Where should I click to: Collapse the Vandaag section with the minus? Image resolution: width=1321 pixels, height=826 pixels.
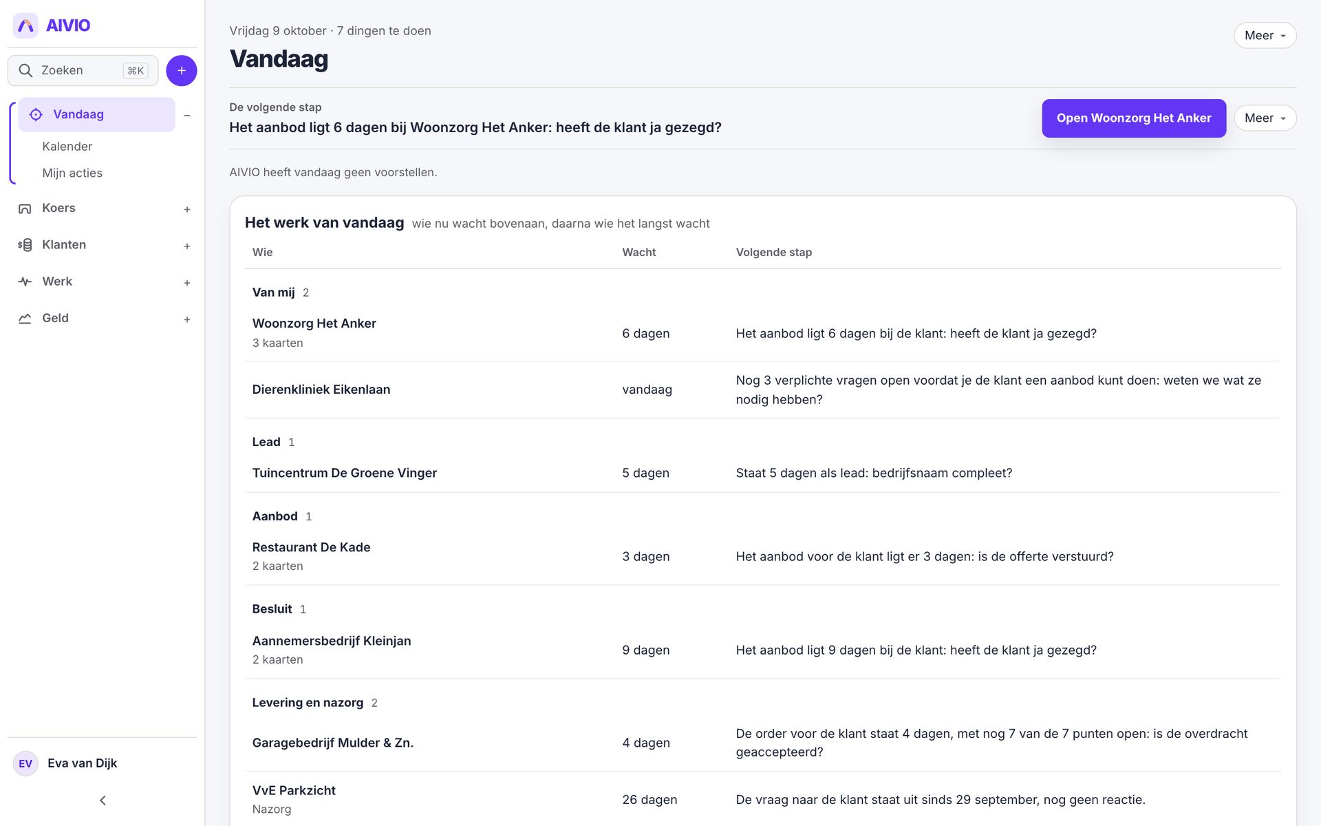187,116
